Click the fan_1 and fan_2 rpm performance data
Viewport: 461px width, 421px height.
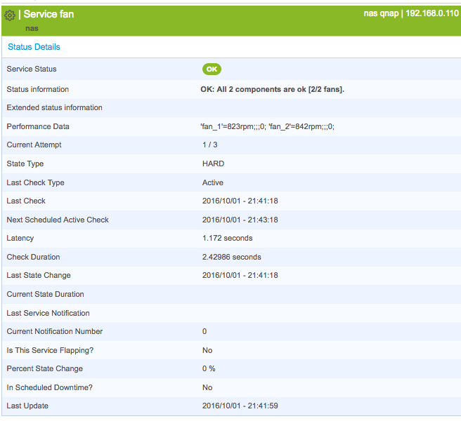[x=267, y=127]
